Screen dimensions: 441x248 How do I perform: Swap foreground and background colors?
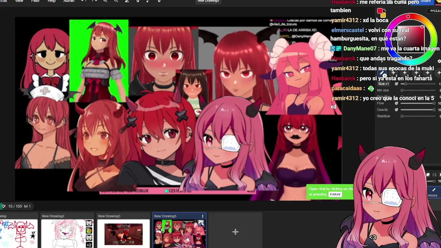coord(385,10)
